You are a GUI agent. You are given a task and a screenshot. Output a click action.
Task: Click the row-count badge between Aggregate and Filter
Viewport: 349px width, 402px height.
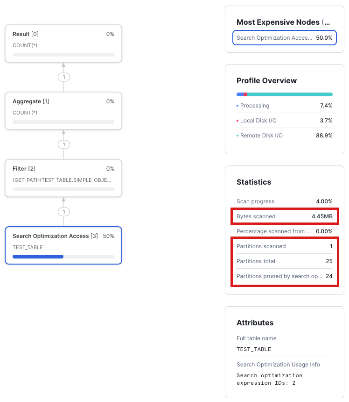coord(63,144)
